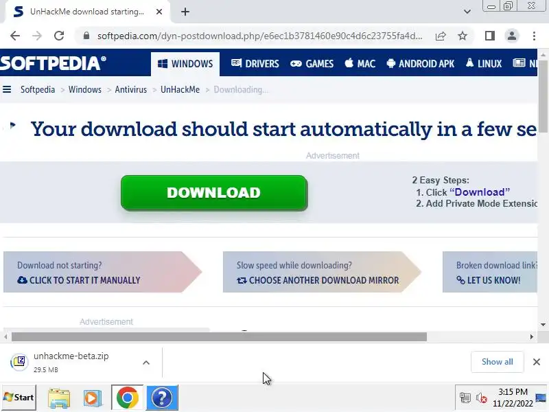This screenshot has height=412, width=549.
Task: Open the hamburger menu beside breadcrumbs
Action: (x=7, y=90)
